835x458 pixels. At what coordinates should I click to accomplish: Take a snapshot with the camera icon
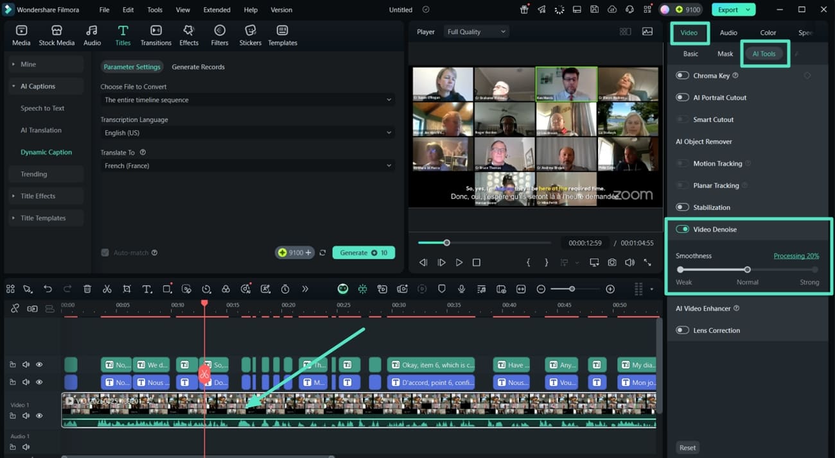[x=612, y=262]
